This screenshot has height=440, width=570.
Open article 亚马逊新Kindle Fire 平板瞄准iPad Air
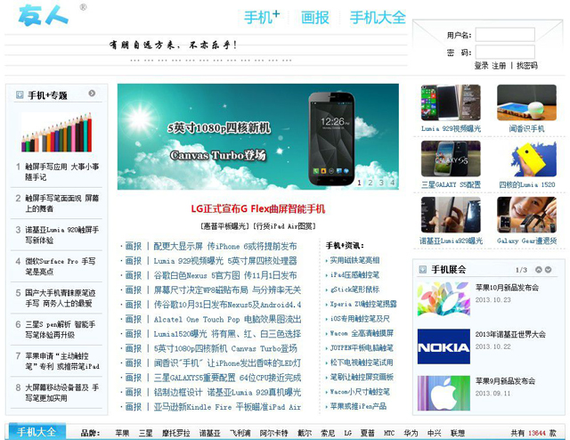227,407
